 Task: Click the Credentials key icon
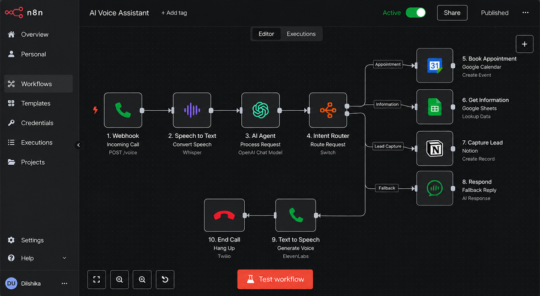pos(11,123)
